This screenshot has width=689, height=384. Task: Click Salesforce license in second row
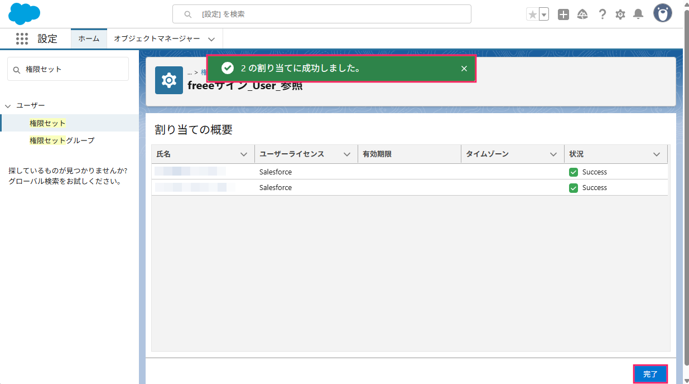click(276, 188)
